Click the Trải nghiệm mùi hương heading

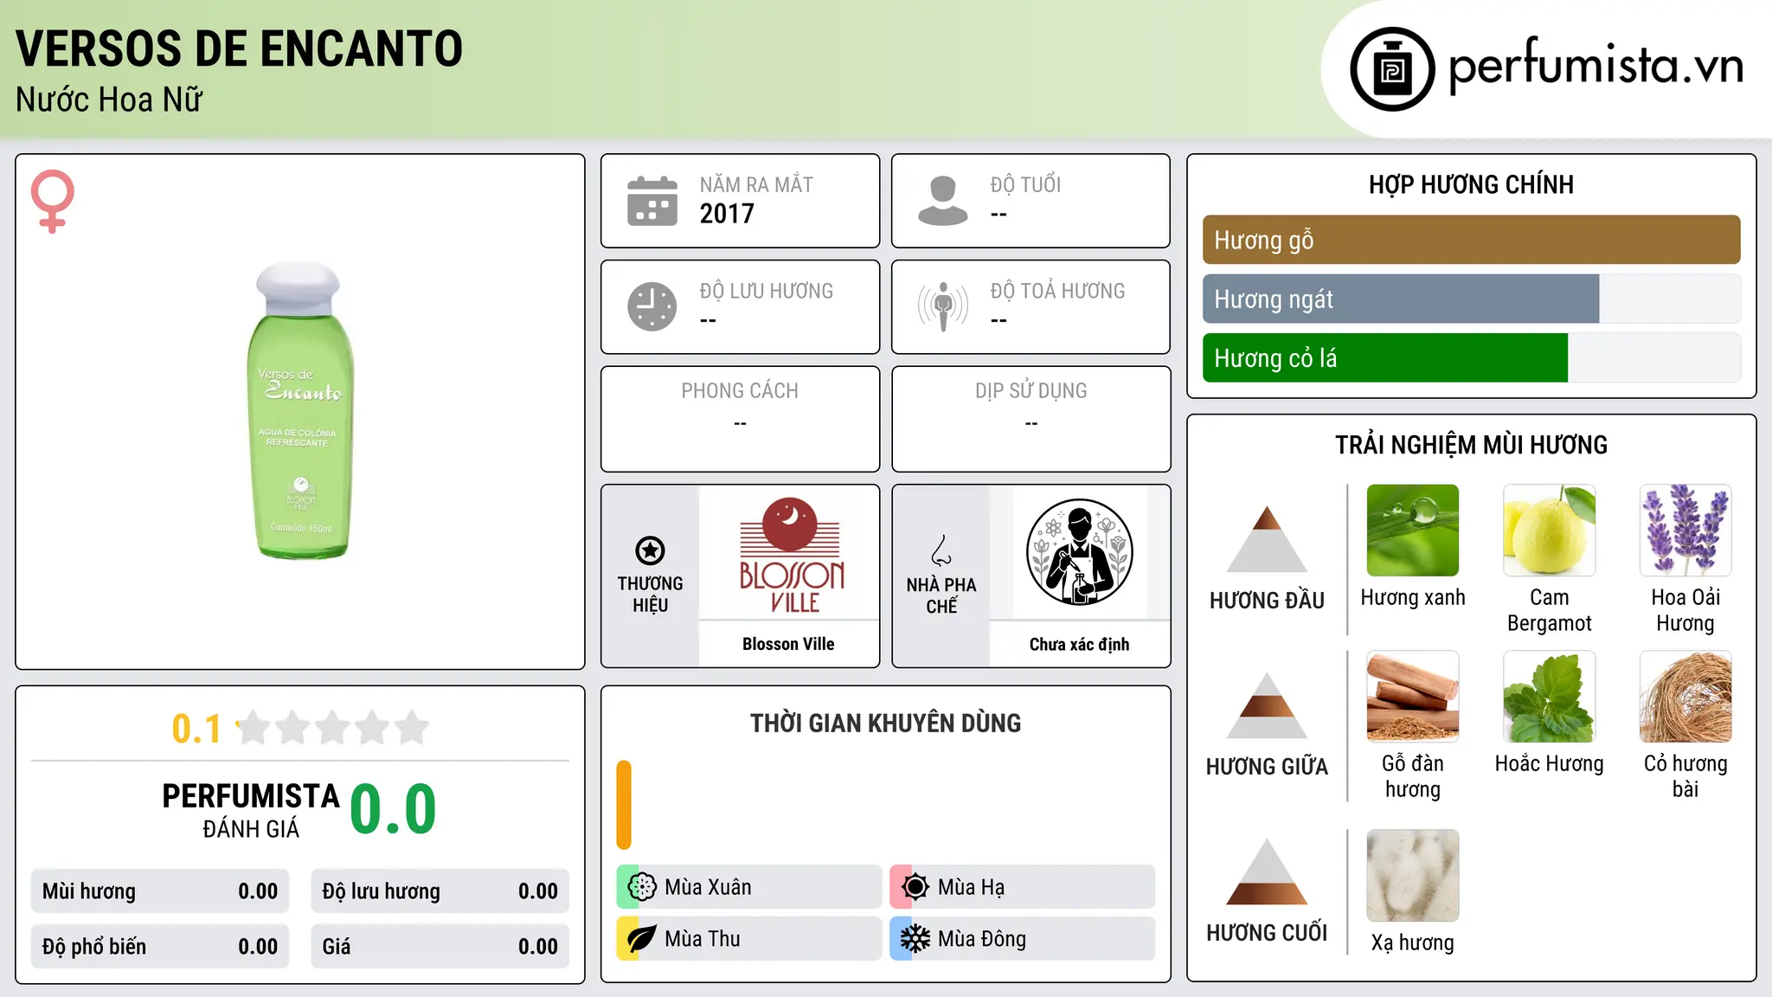(x=1471, y=445)
